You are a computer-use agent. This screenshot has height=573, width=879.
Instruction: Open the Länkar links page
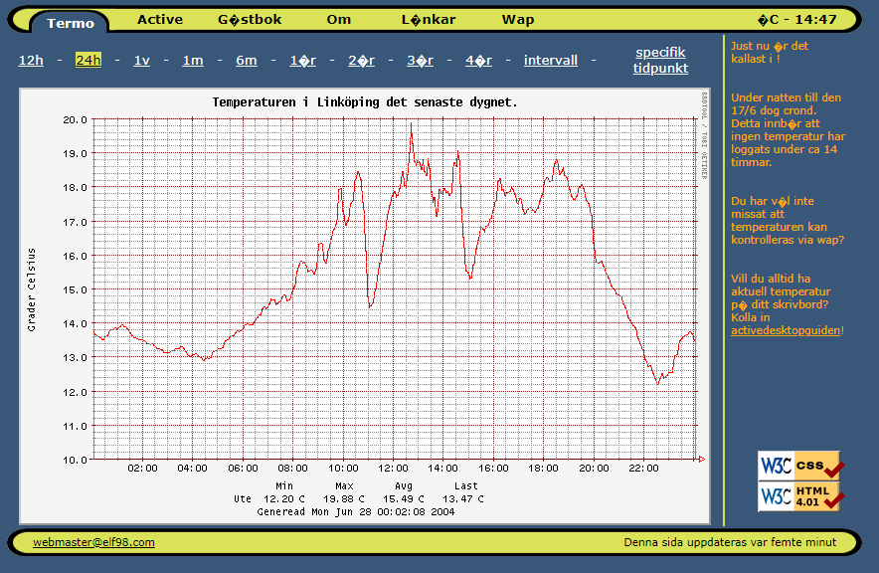429,20
